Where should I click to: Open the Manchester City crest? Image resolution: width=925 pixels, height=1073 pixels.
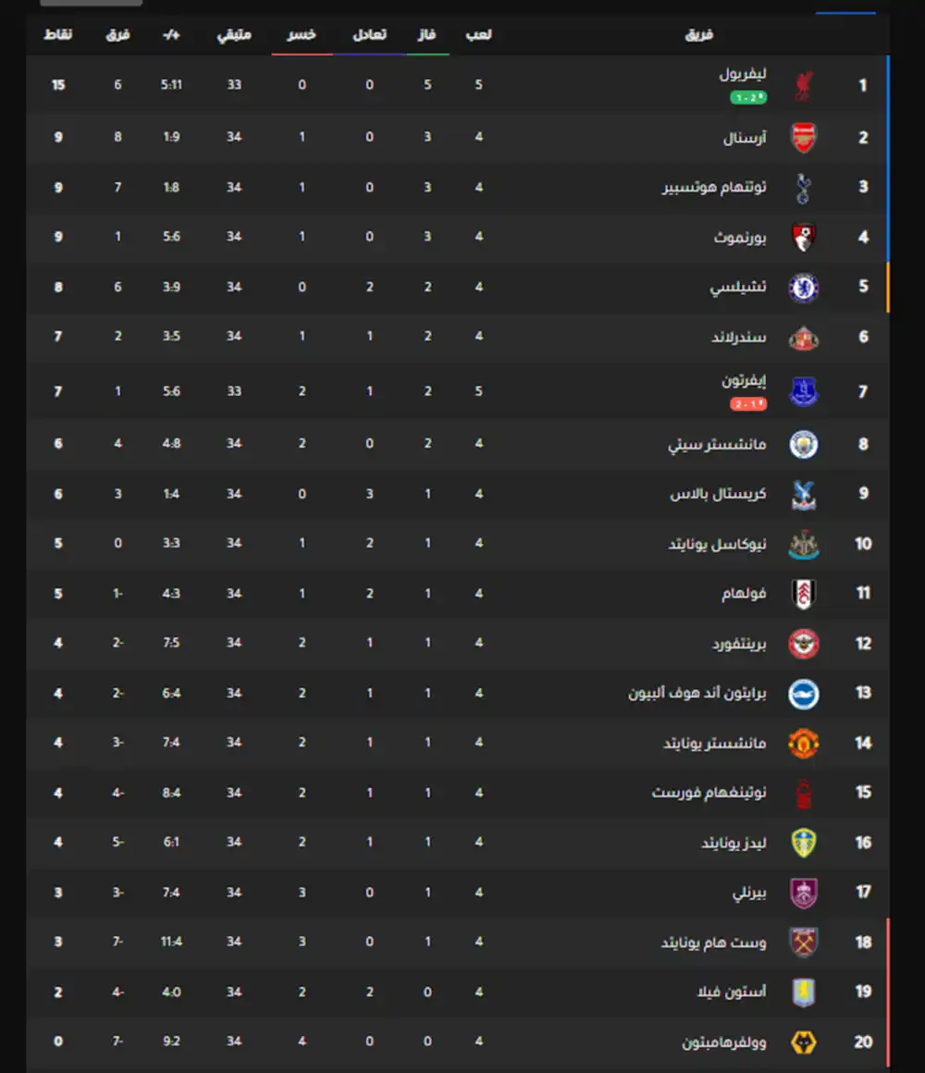803,445
